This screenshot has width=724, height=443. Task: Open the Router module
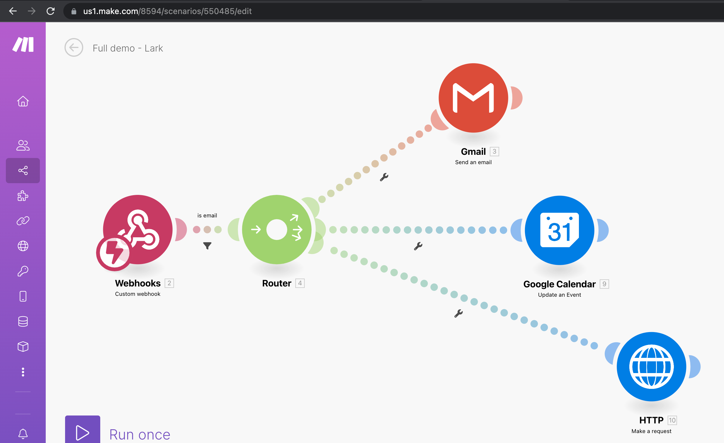[x=276, y=230]
